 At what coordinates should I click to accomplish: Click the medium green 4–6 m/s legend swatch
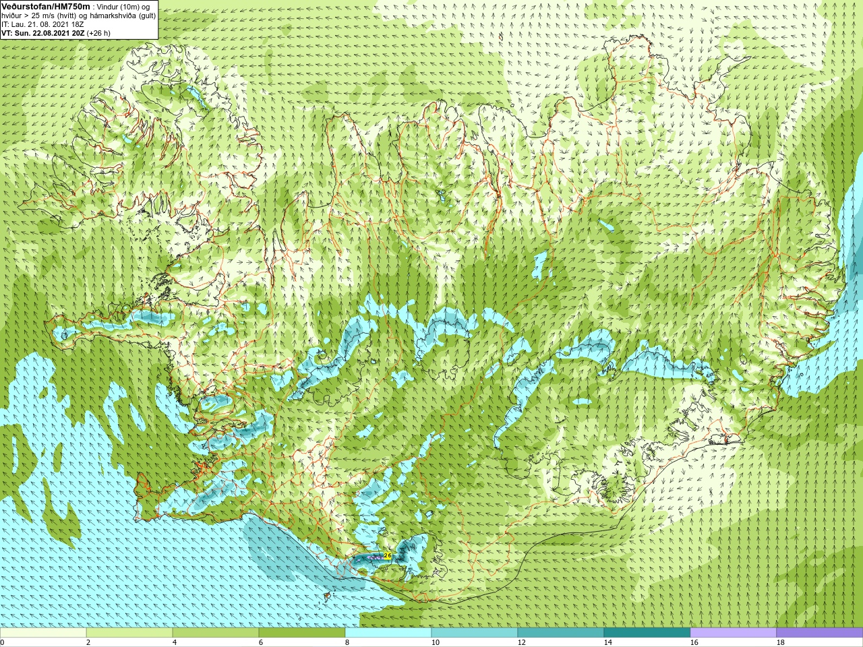(216, 633)
